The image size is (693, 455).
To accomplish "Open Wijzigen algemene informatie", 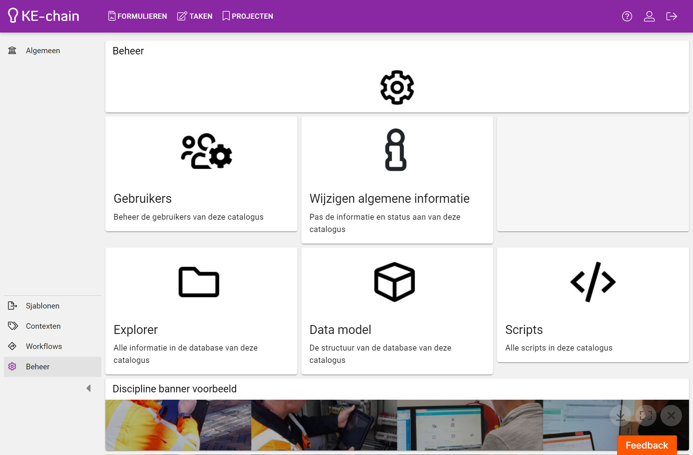I will click(x=390, y=198).
